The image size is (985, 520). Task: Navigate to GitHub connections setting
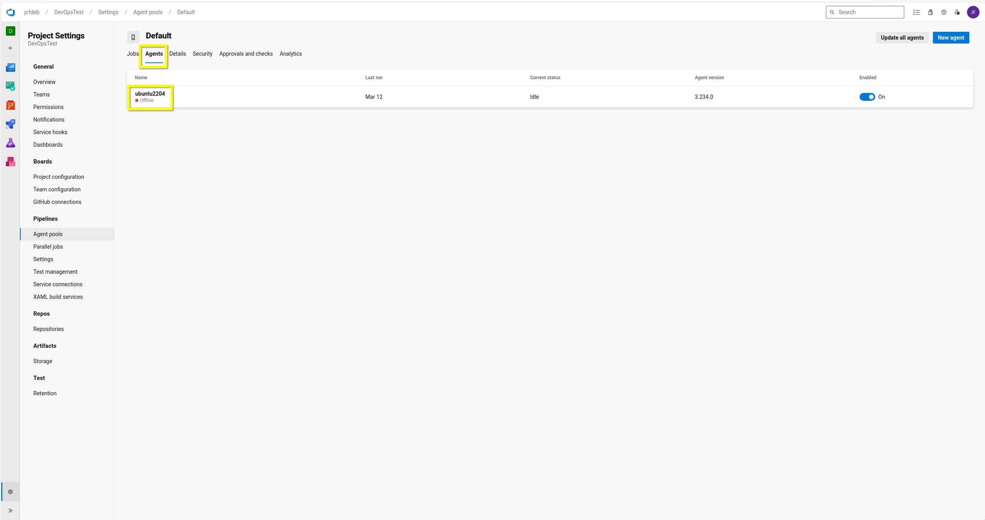pos(57,201)
